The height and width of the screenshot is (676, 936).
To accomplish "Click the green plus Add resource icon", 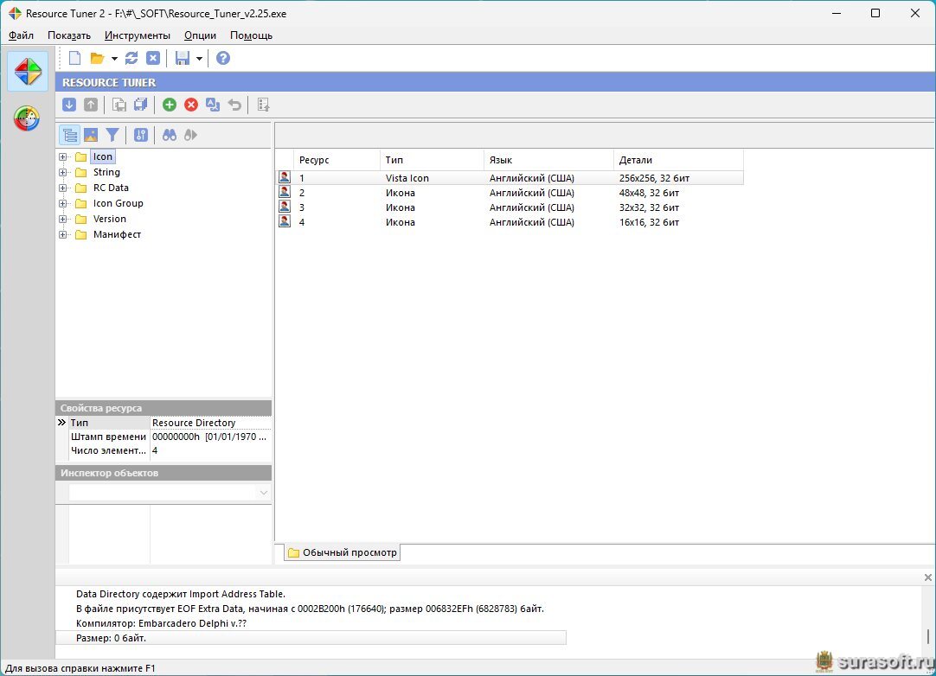I will (x=170, y=105).
